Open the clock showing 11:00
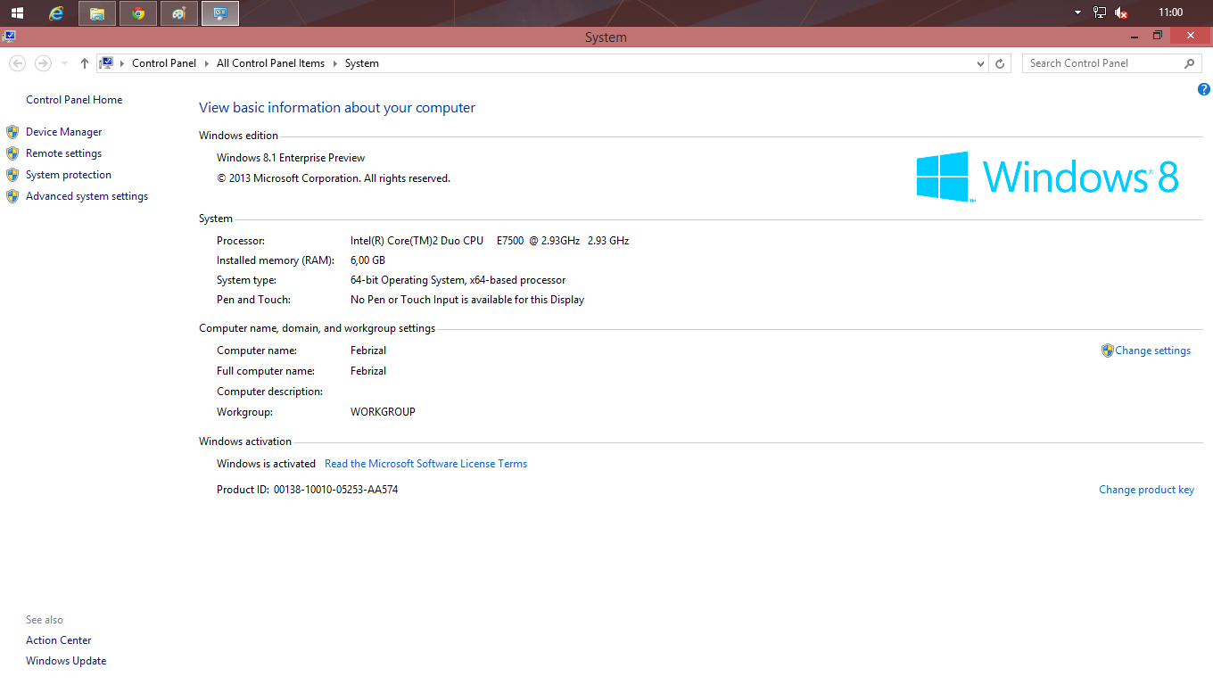Screen dimensions: 1213x685 coord(1170,12)
